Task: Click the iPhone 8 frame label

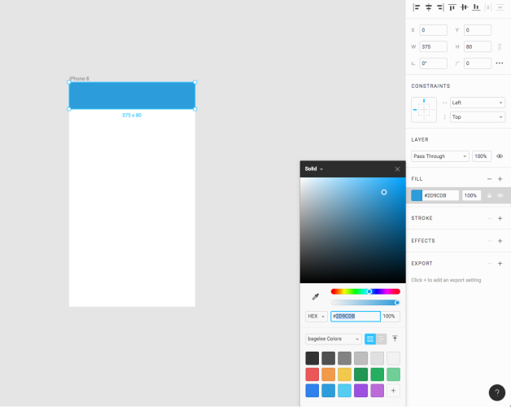Action: [79, 79]
